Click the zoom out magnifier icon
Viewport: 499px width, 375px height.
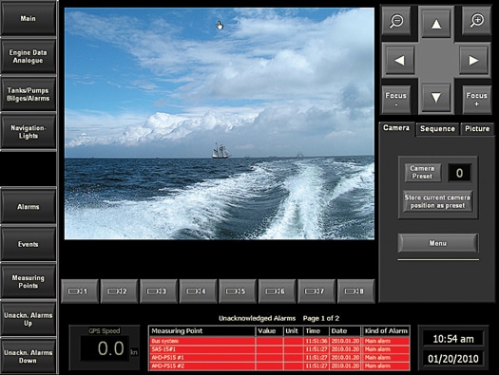[396, 21]
